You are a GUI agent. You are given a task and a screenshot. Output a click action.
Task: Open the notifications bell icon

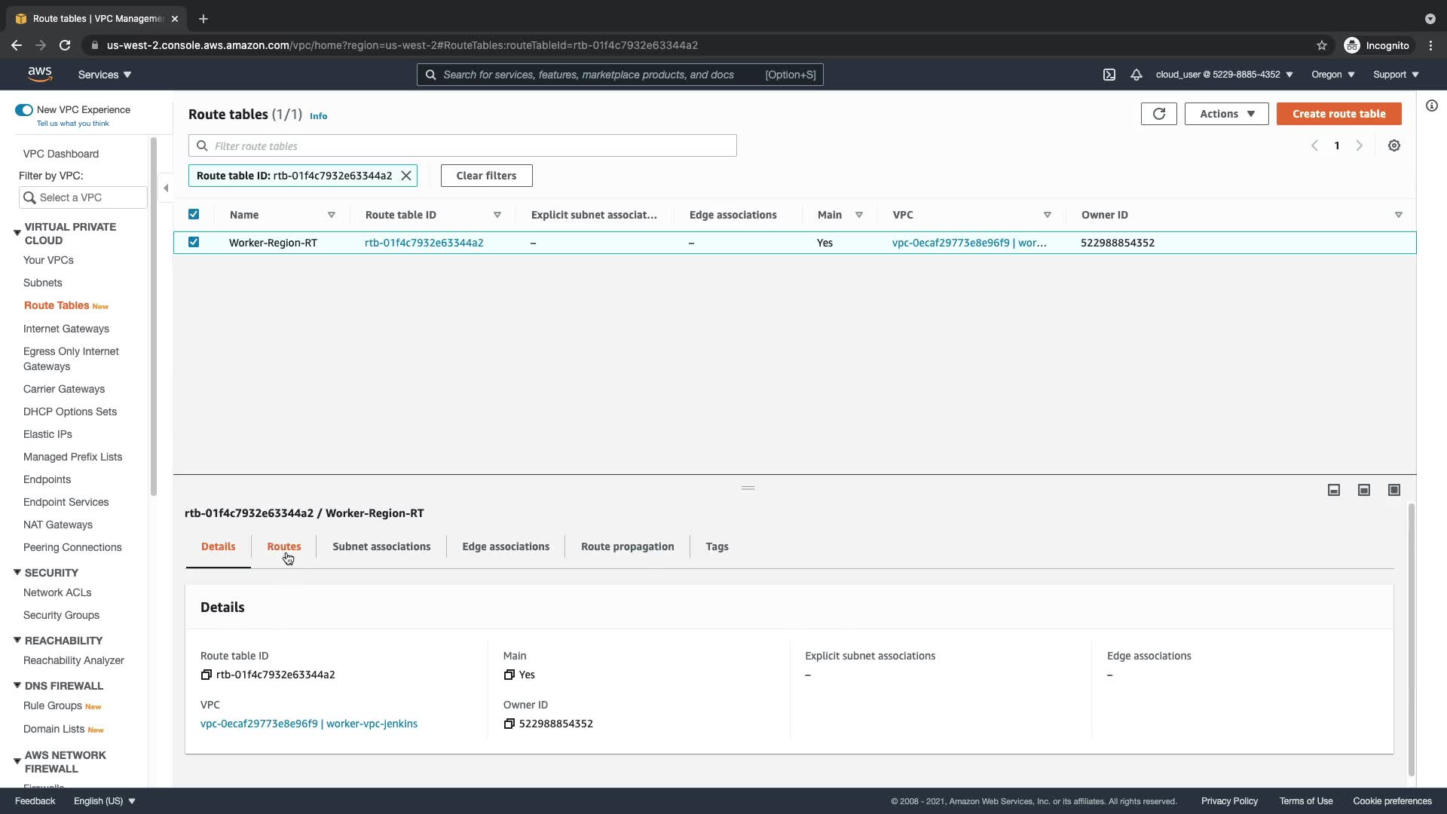pyautogui.click(x=1136, y=75)
